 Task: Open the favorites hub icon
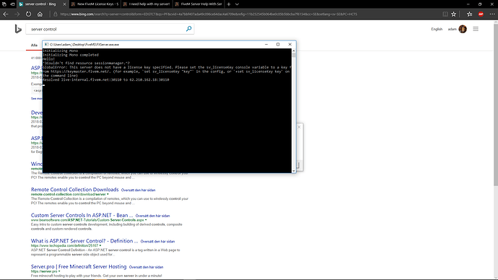click(469, 14)
